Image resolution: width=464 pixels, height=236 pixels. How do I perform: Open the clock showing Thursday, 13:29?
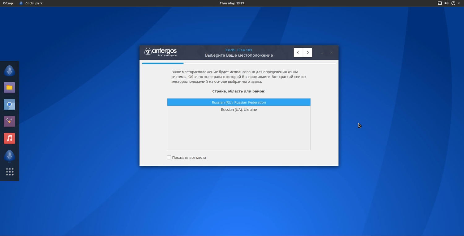(232, 3)
